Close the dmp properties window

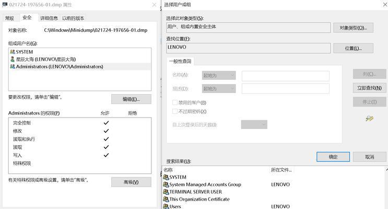(154, 5)
